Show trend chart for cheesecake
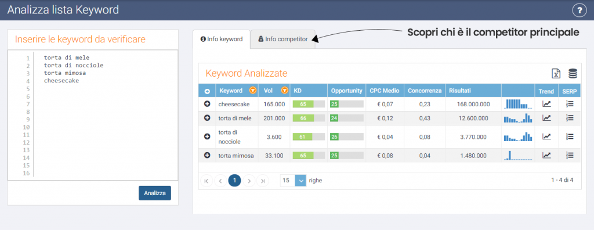The image size is (594, 230). coord(546,103)
